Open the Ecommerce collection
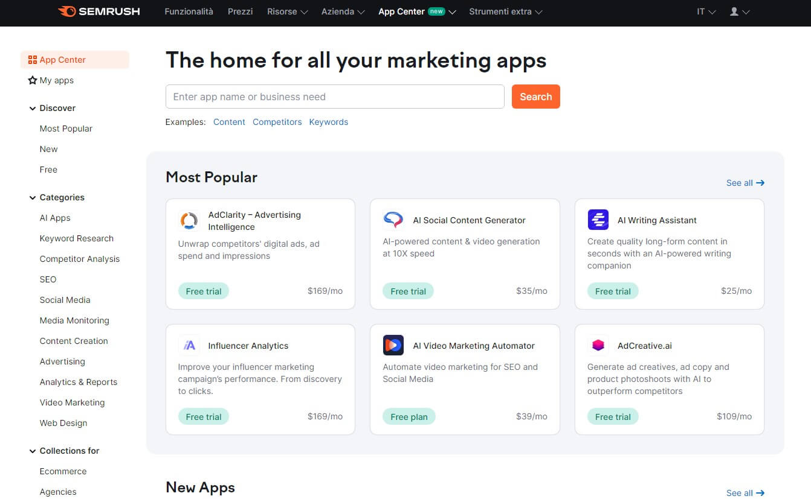 pyautogui.click(x=63, y=471)
